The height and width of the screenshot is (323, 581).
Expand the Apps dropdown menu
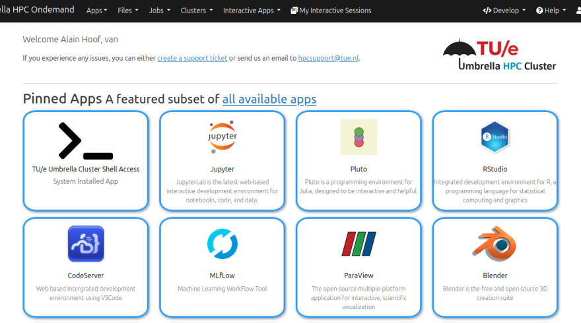(97, 11)
